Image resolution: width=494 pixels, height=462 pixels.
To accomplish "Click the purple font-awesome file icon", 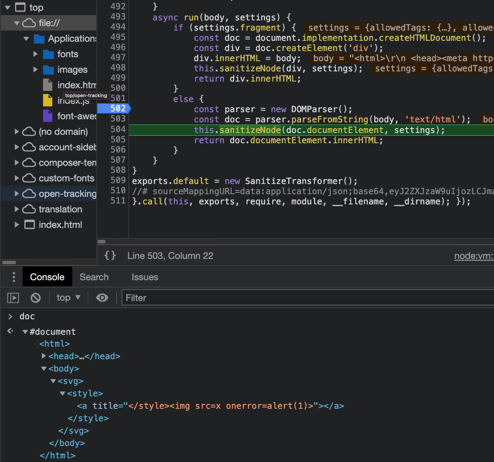I will [x=47, y=116].
